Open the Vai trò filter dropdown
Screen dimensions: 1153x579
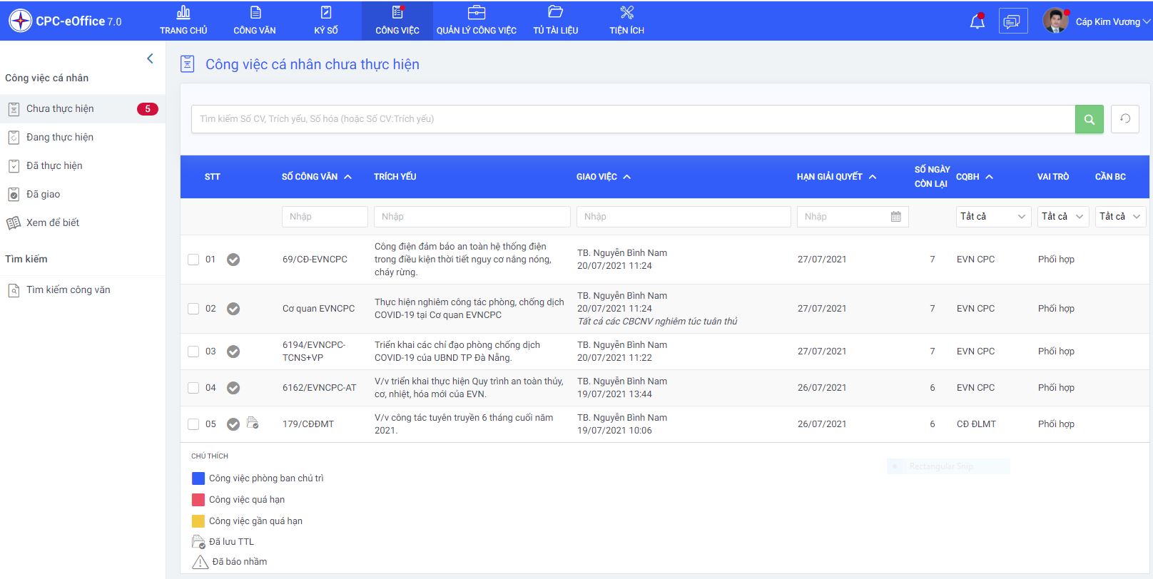pos(1063,217)
